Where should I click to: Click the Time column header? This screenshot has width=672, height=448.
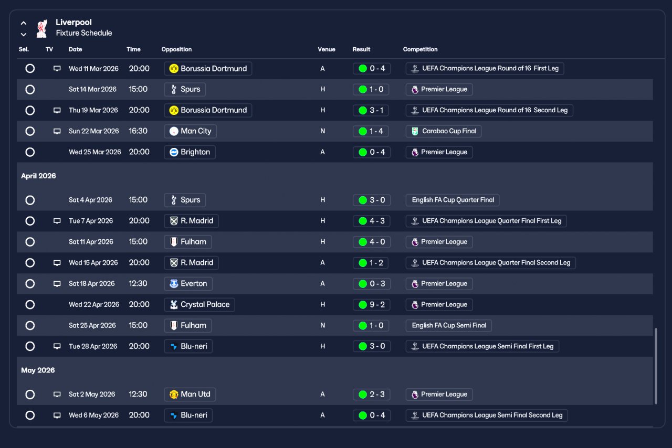(133, 50)
